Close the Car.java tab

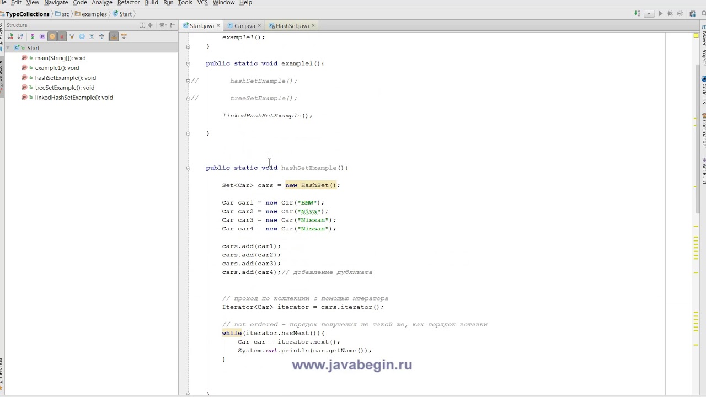pos(259,26)
